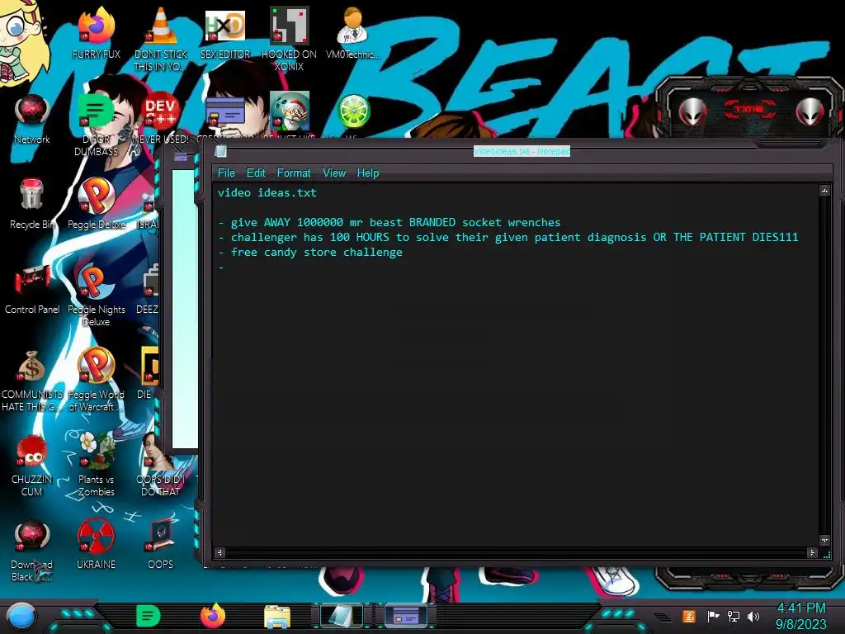Launch the green chat app on taskbar
Viewport: 845px width, 634px height.
[x=148, y=616]
